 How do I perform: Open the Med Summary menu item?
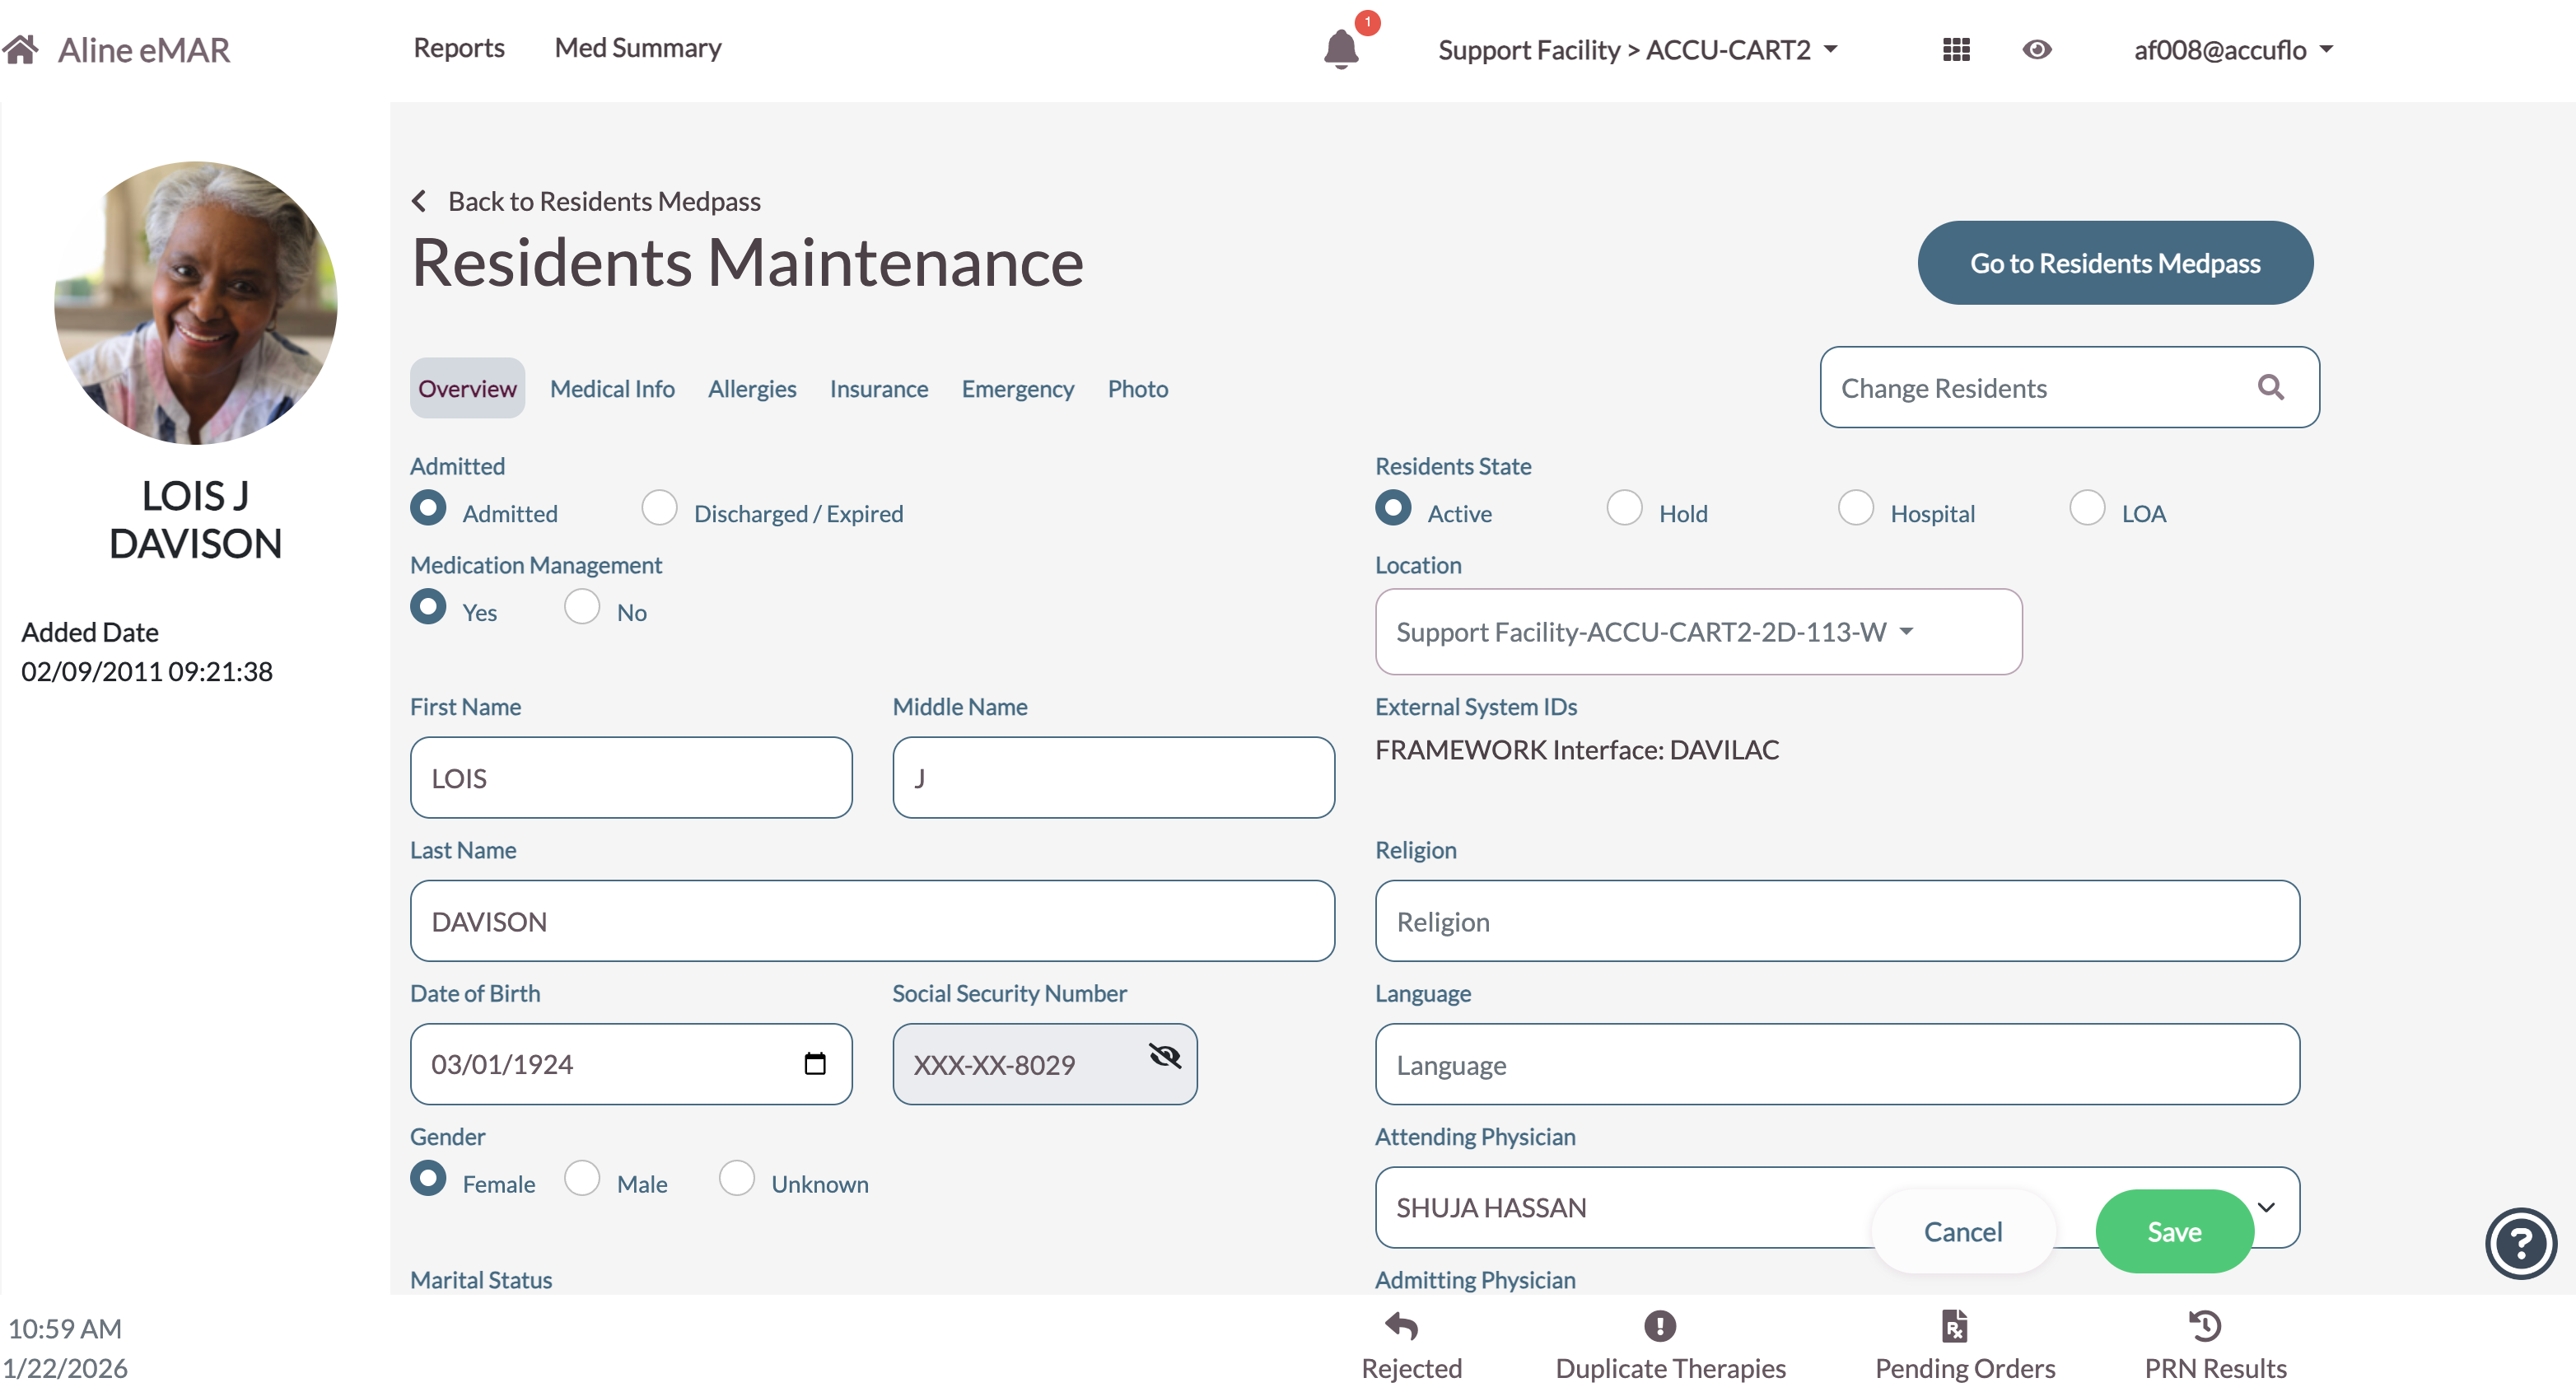point(637,47)
